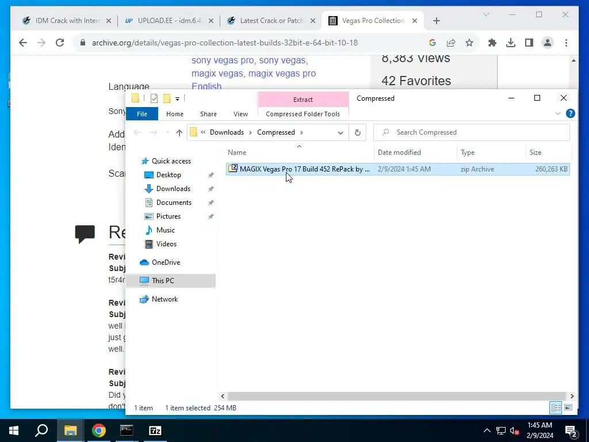Open Network in navigation pane
The image size is (589, 442).
pos(165,299)
